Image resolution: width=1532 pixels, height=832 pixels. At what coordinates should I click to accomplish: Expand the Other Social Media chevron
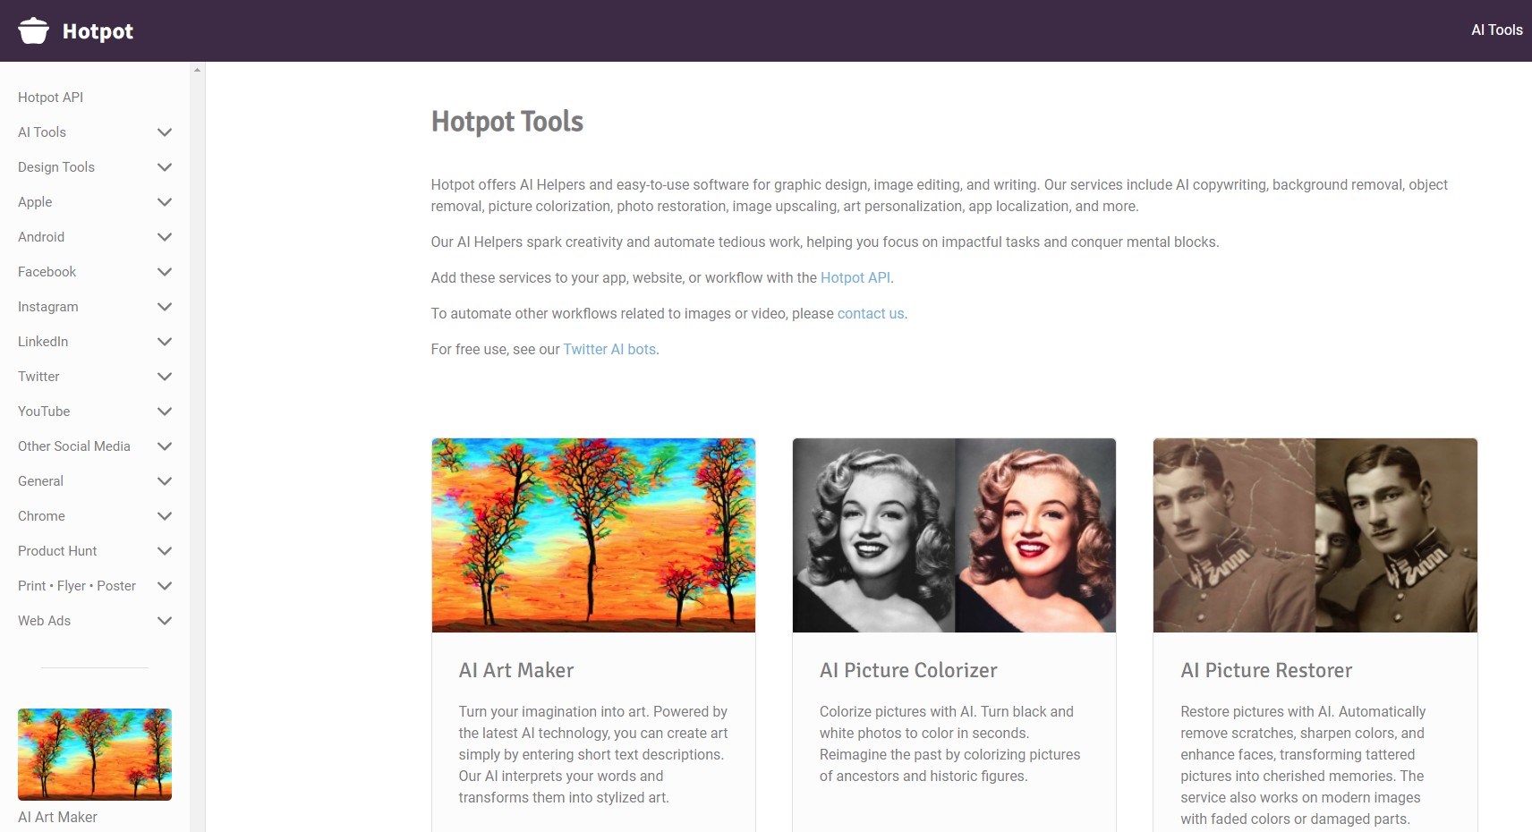(165, 446)
